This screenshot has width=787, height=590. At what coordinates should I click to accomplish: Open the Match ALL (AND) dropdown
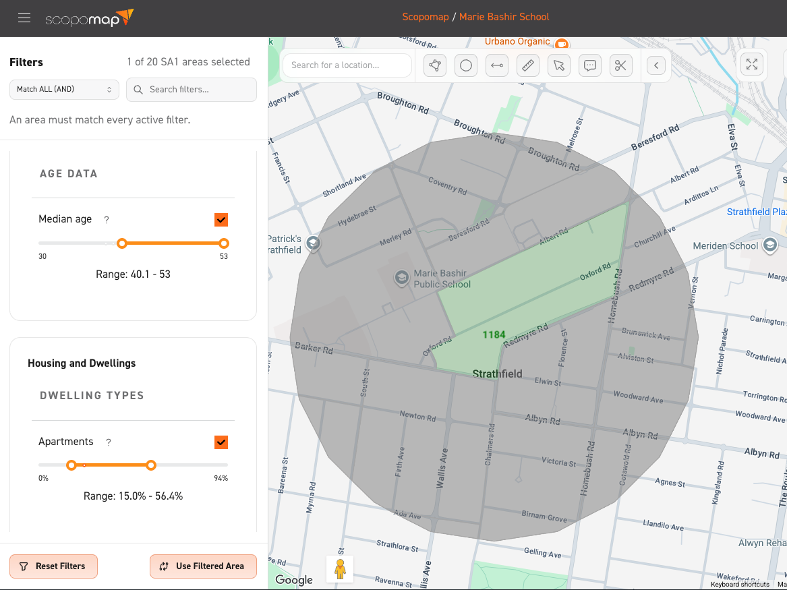point(64,89)
